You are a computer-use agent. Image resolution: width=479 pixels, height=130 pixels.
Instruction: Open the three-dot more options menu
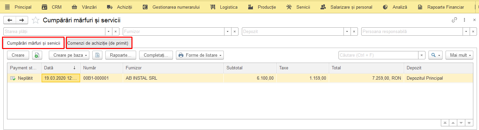[465, 20]
